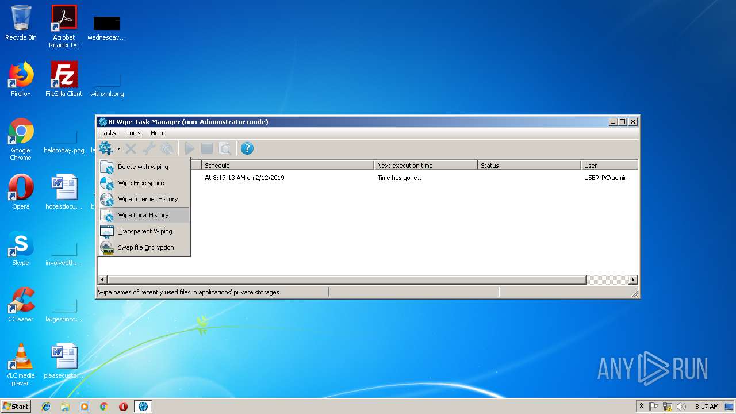Sort by Next execution time column header
This screenshot has height=414, width=736.
pyautogui.click(x=425, y=166)
